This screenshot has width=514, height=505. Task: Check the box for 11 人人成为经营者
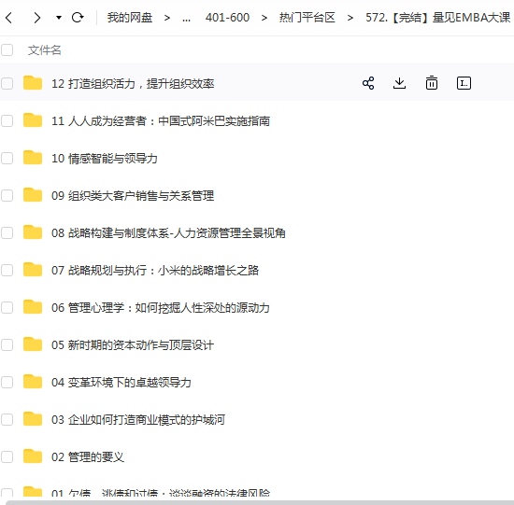[7, 120]
